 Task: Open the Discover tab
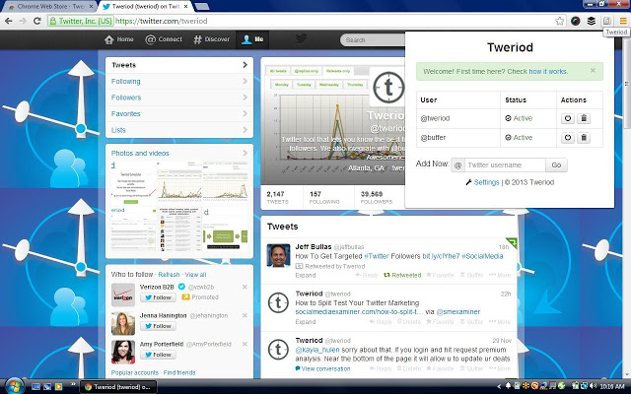click(211, 39)
